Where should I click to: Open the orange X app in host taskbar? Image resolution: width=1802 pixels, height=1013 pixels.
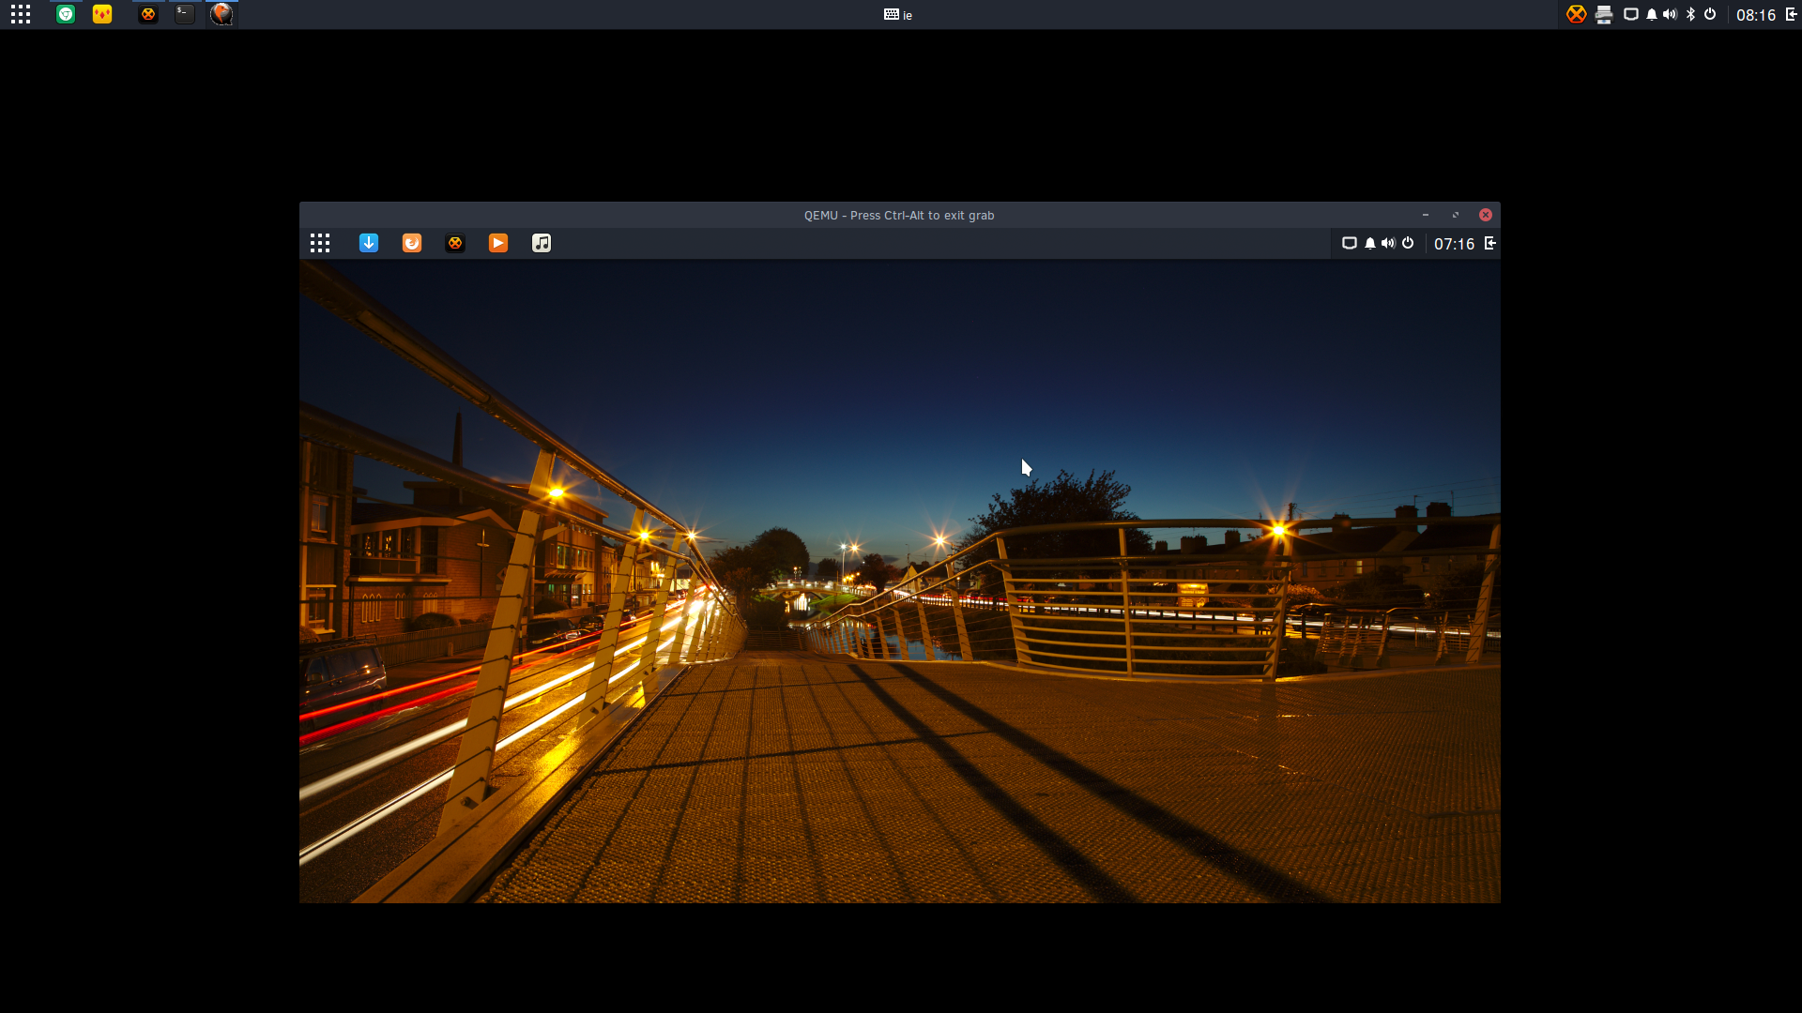pyautogui.click(x=148, y=14)
